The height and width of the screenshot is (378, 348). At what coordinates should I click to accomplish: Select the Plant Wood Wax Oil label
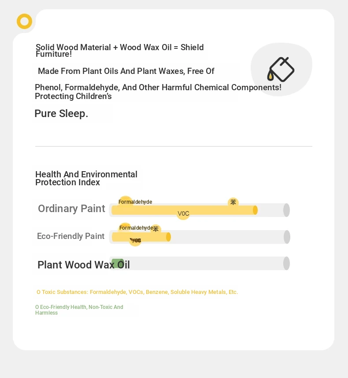coord(84,265)
